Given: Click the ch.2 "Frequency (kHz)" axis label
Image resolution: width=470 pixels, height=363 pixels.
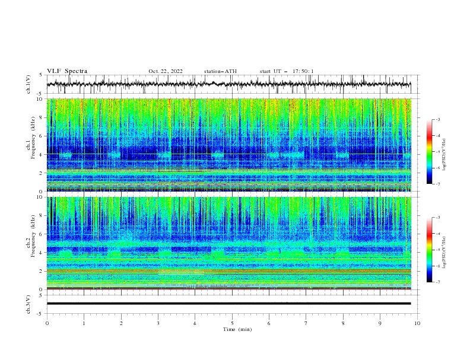Looking at the screenshot, I should 33,236.
